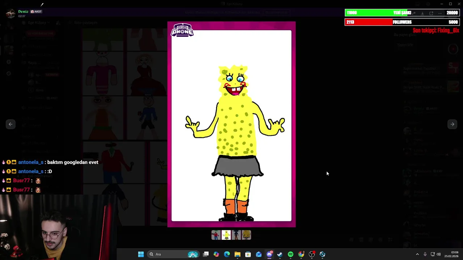Select the dark blue character thumbnail in the strip

[236, 235]
